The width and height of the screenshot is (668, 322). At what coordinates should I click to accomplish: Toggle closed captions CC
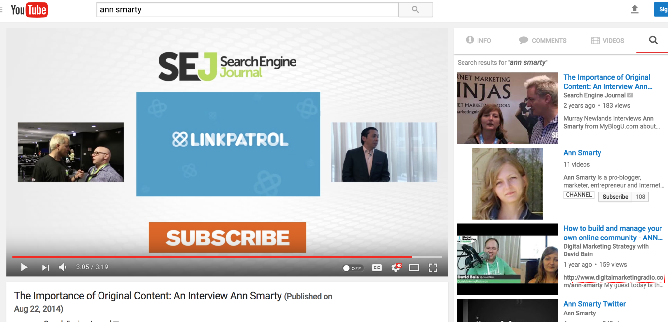click(x=377, y=268)
